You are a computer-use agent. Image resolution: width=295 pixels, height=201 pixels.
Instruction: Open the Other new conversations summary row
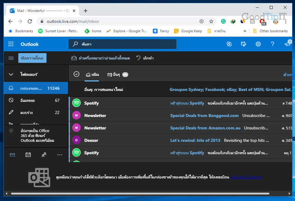(x=181, y=89)
